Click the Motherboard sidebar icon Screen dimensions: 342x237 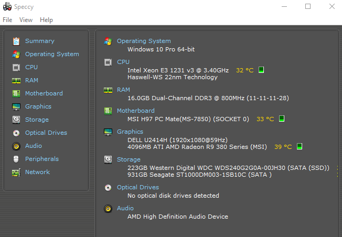16,93
